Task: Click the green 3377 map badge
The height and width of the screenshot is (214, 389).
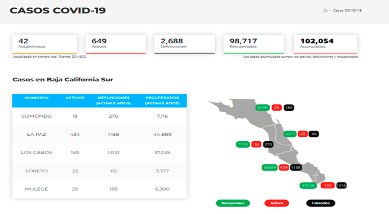Action: pos(290,134)
